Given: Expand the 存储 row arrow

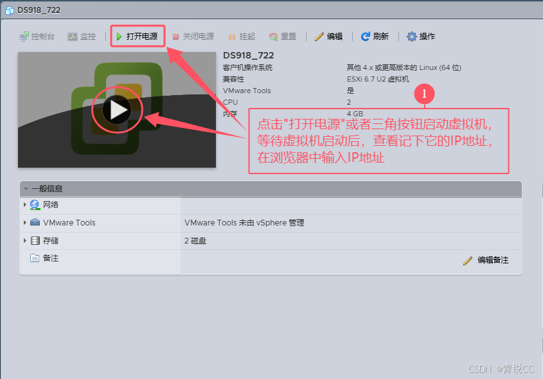Looking at the screenshot, I should tap(25, 240).
